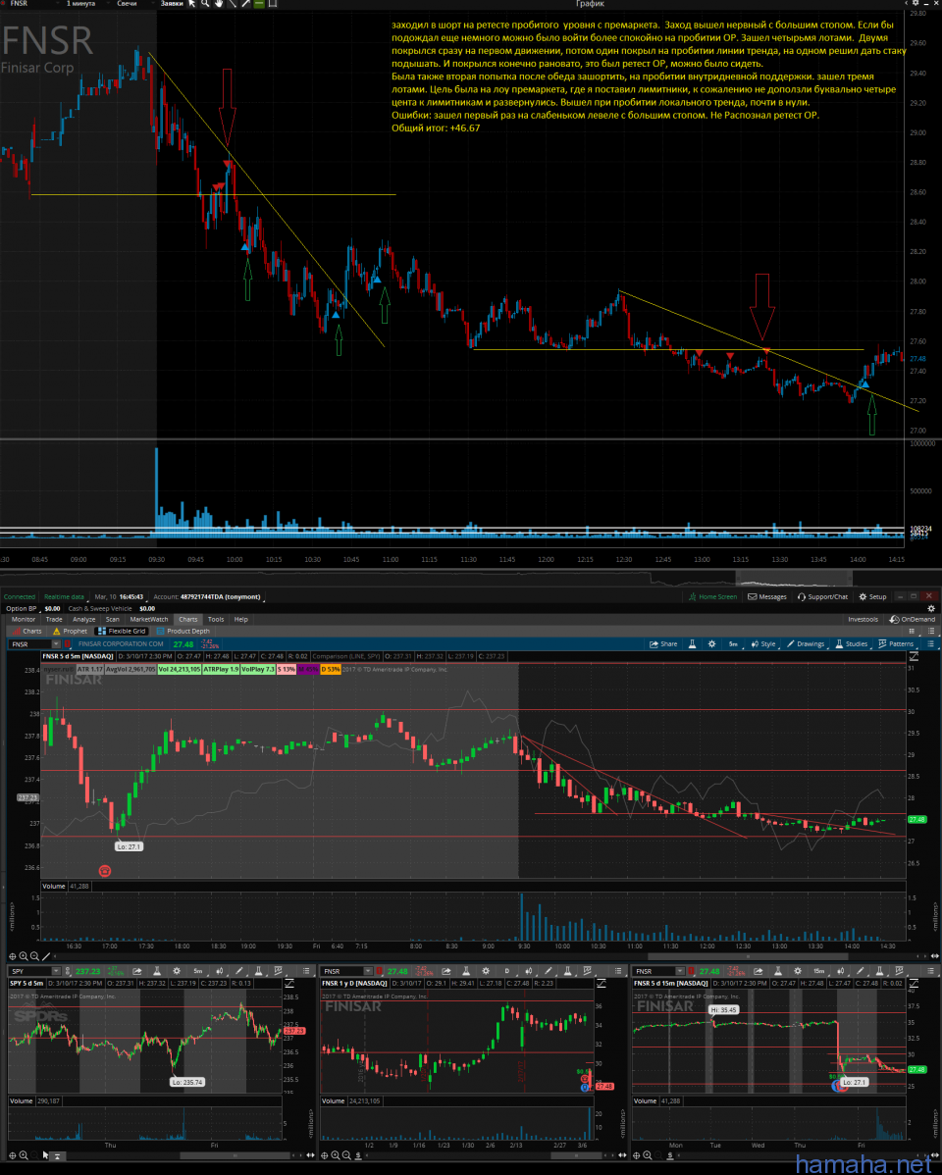Zoom out using magnifier below main chart
942x1175 pixels.
click(34, 956)
